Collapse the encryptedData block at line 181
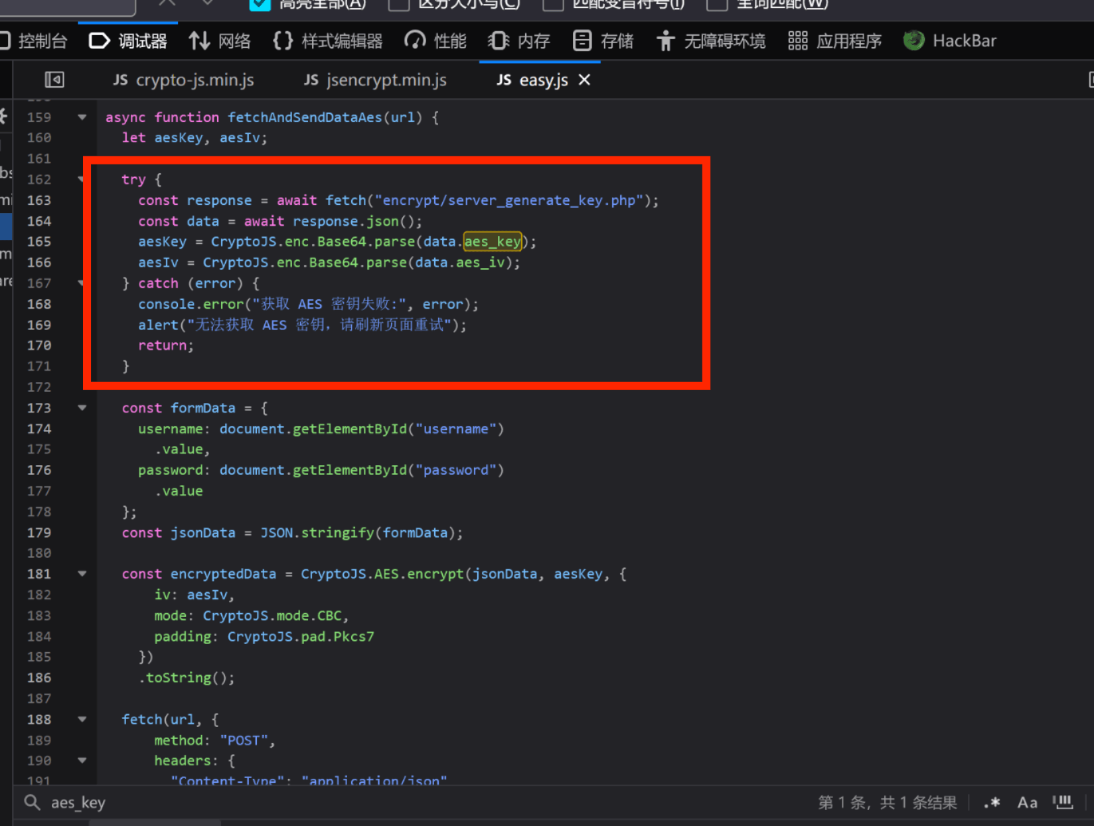 [x=82, y=574]
